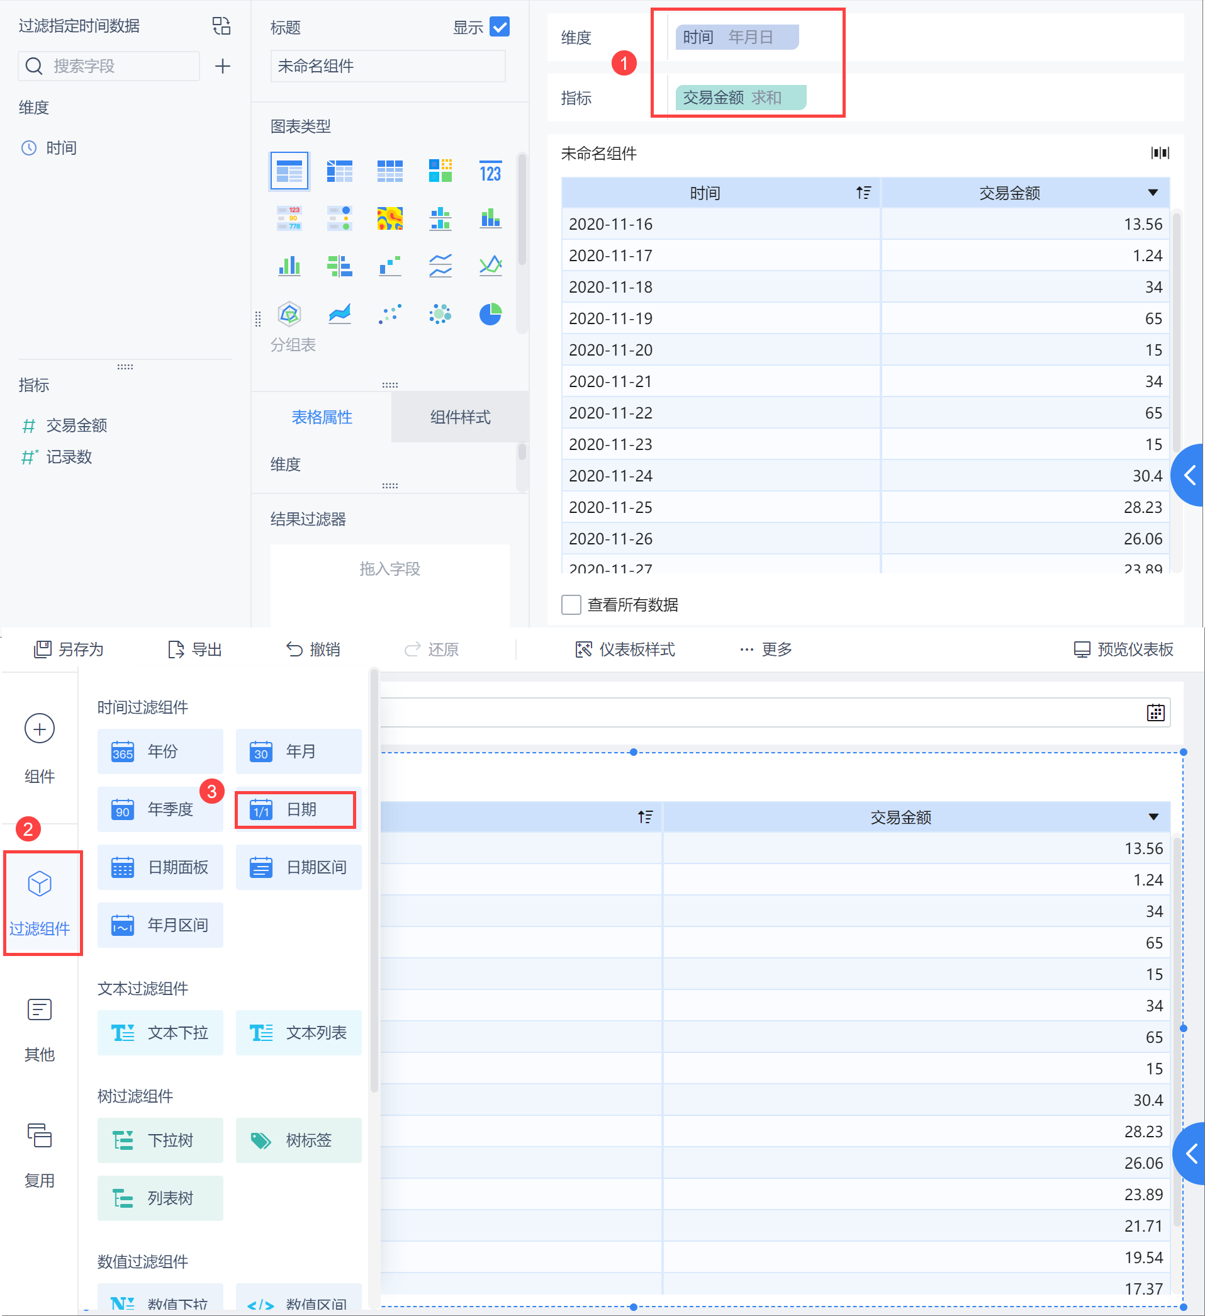Image resolution: width=1205 pixels, height=1316 pixels.
Task: Open the 复用 reuse sidebar panel
Action: click(39, 1156)
